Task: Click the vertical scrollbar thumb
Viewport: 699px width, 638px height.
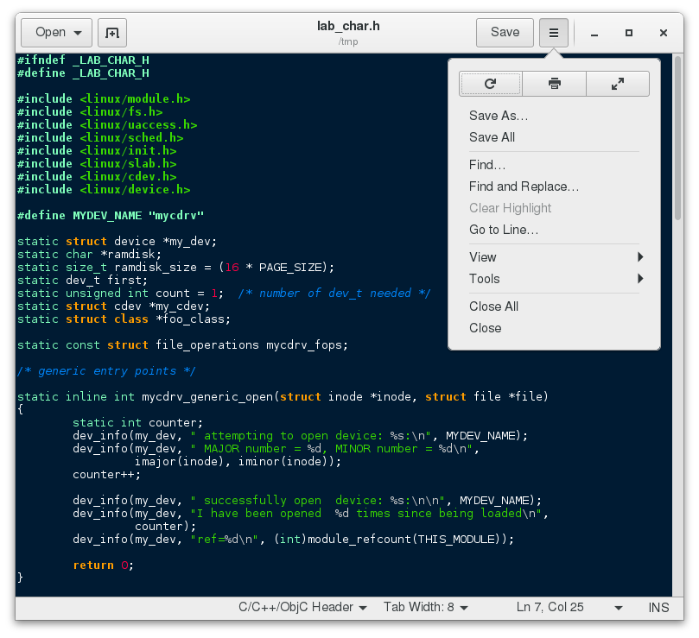Action: pos(677,137)
